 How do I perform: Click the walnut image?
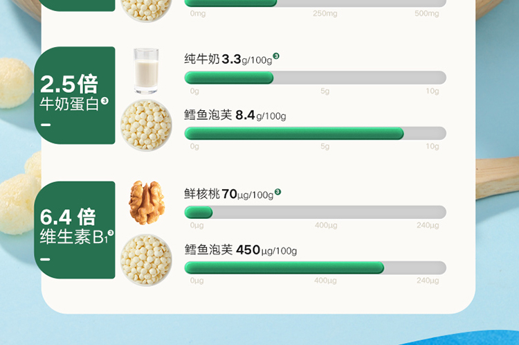tap(147, 202)
